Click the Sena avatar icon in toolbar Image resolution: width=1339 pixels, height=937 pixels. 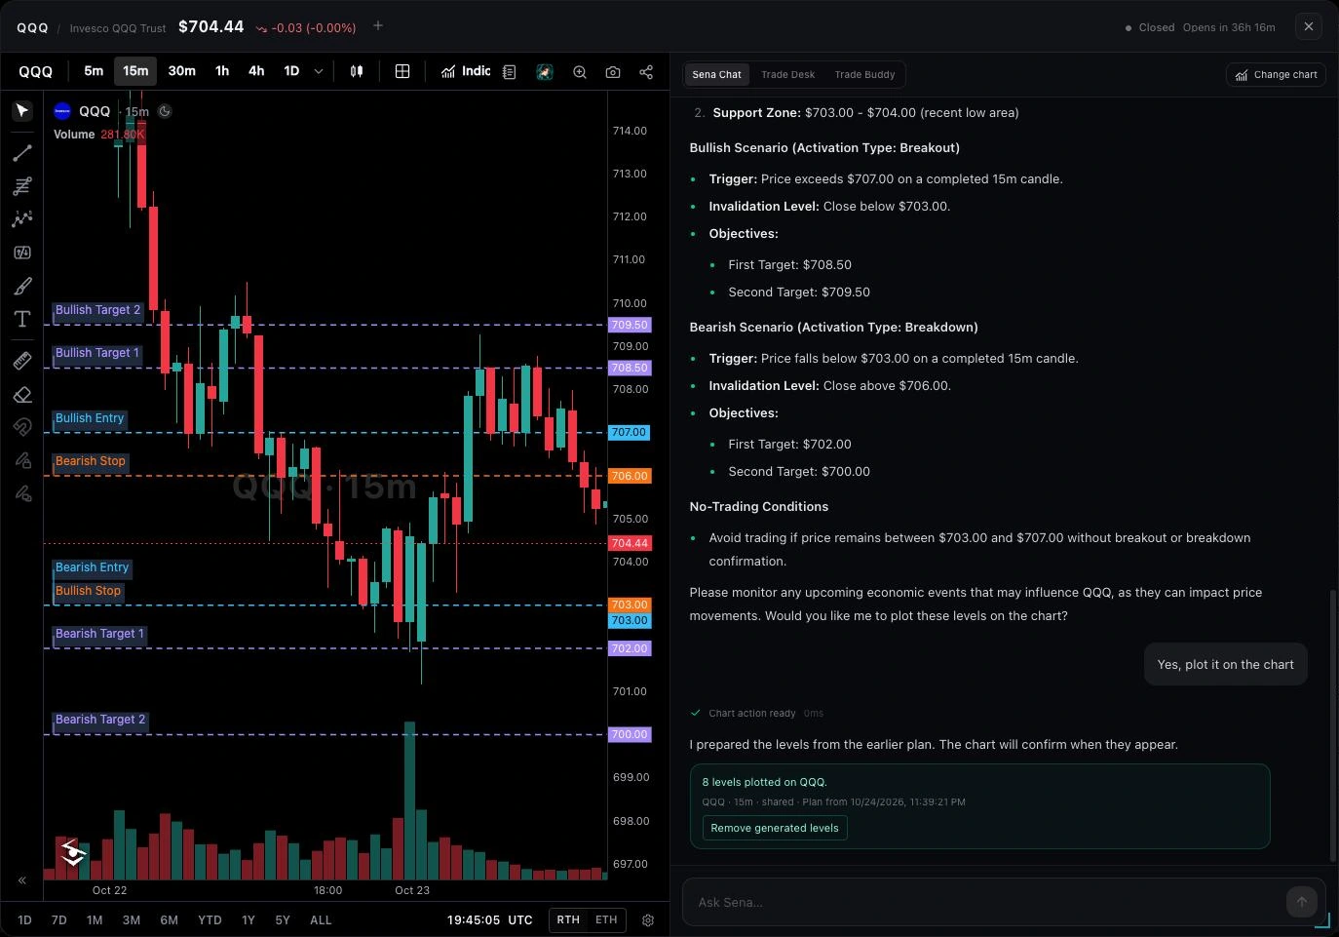point(545,72)
